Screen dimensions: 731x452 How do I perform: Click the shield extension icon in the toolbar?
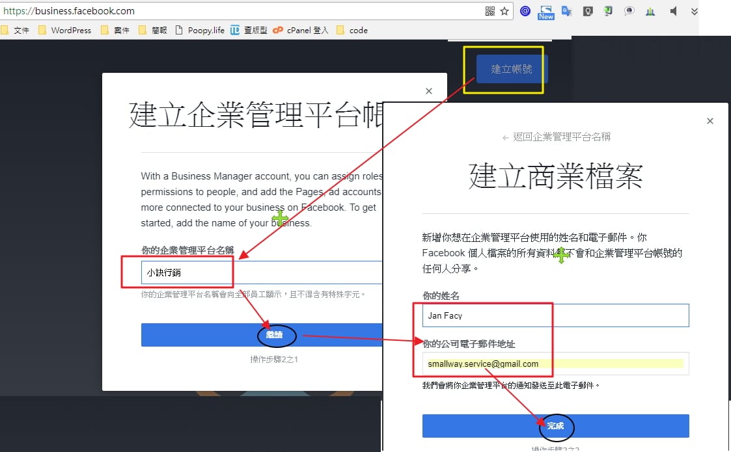click(x=588, y=11)
